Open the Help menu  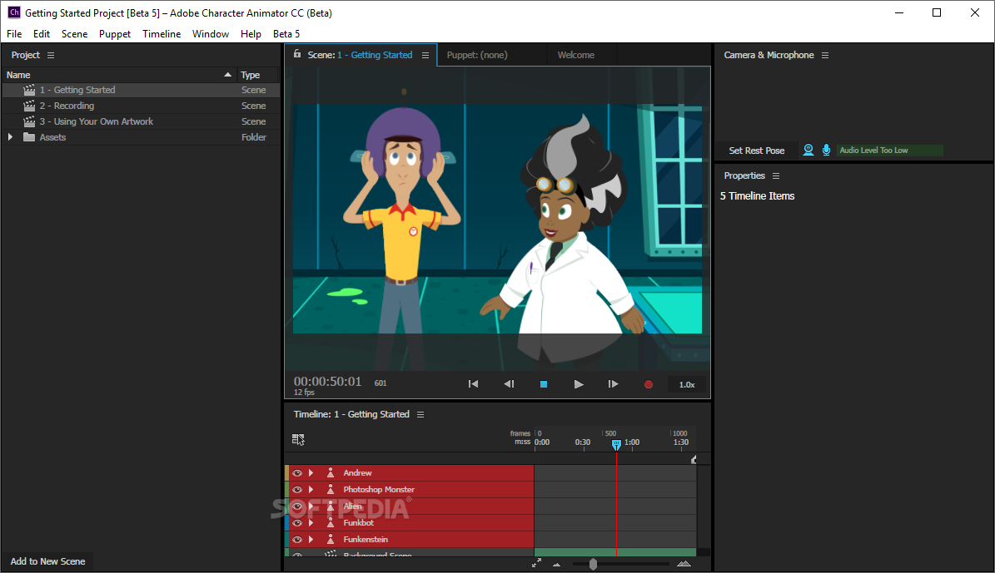[x=251, y=34]
